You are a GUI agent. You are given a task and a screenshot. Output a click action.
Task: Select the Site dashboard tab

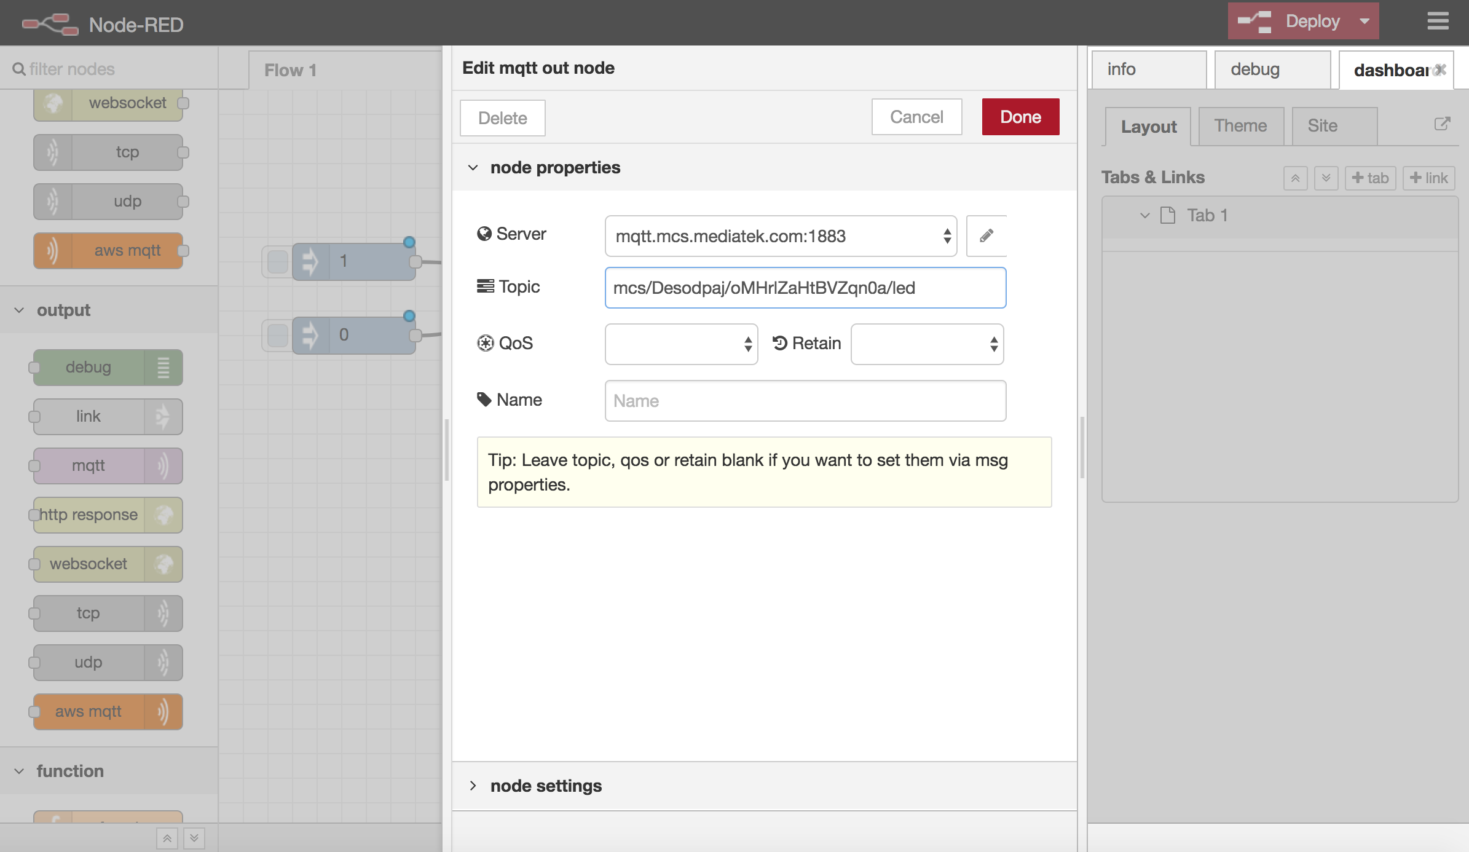(1334, 126)
